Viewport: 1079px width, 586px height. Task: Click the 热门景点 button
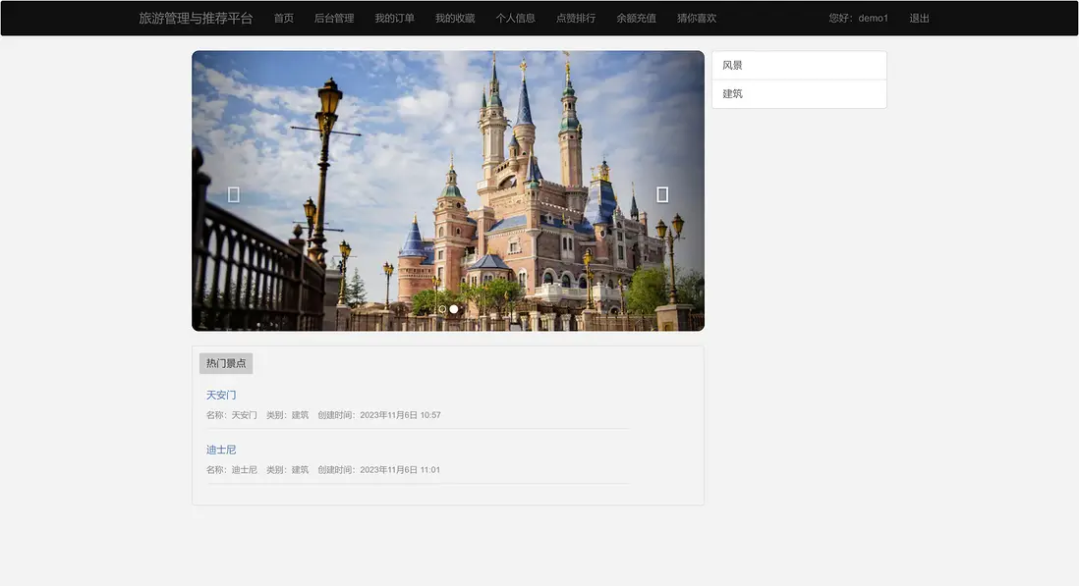pyautogui.click(x=226, y=363)
